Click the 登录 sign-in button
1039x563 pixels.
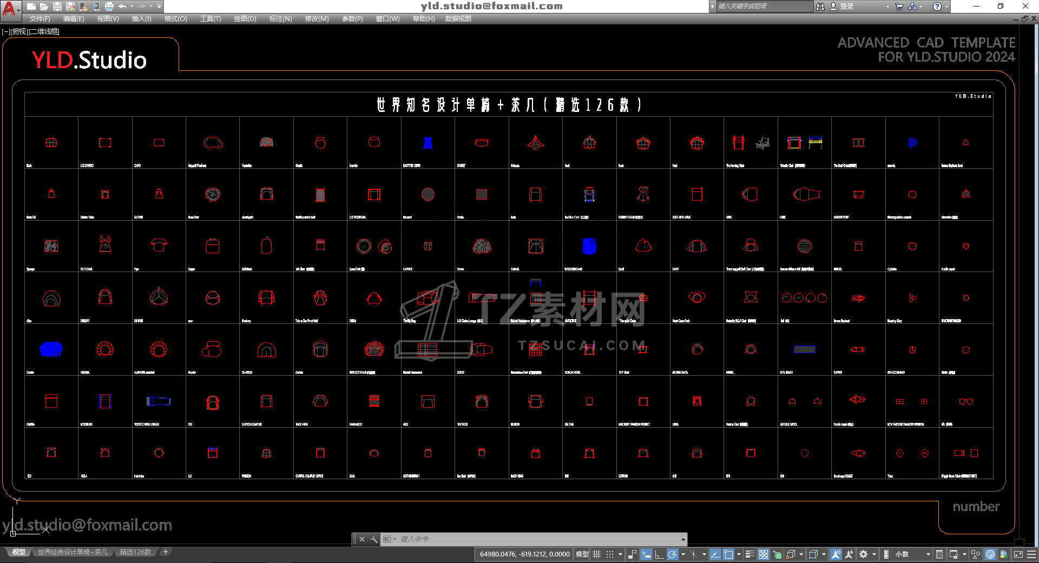click(x=842, y=6)
